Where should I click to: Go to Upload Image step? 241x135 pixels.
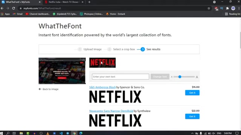tap(90, 49)
